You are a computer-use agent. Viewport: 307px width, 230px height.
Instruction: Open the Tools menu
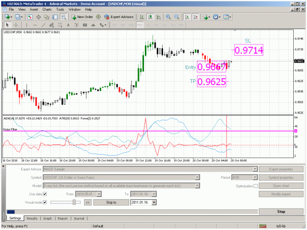click(x=60, y=9)
